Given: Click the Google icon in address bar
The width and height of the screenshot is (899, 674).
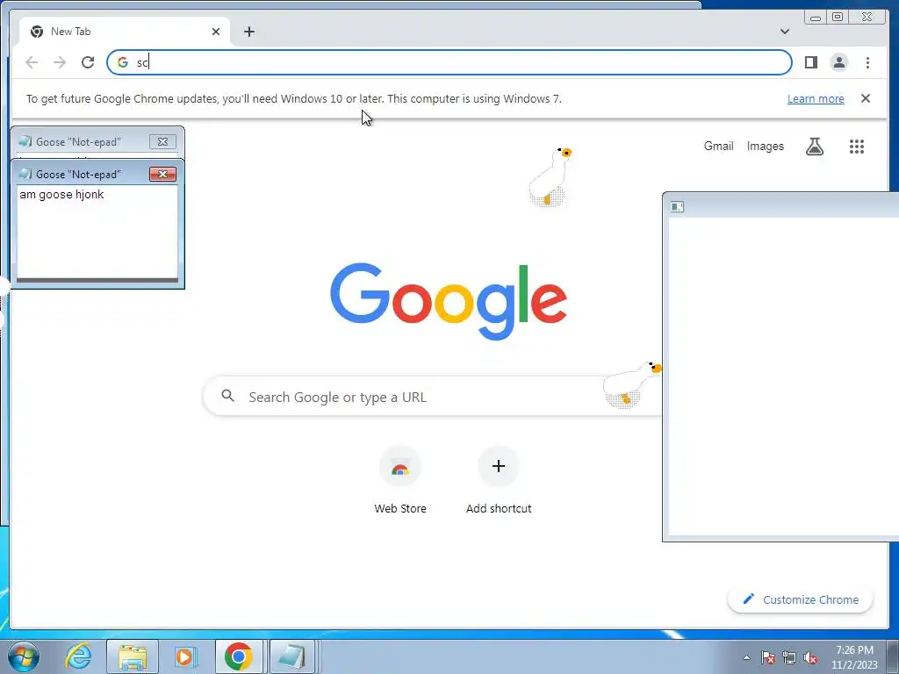Looking at the screenshot, I should pyautogui.click(x=123, y=62).
